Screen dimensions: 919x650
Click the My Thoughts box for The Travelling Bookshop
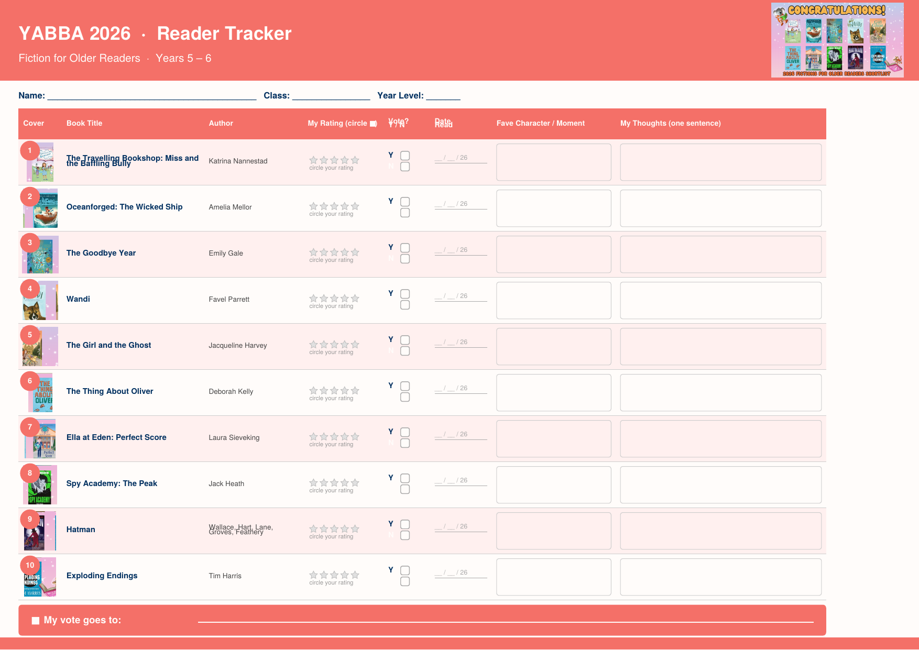(x=721, y=162)
